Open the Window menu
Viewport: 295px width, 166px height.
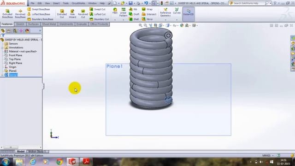(92, 3)
